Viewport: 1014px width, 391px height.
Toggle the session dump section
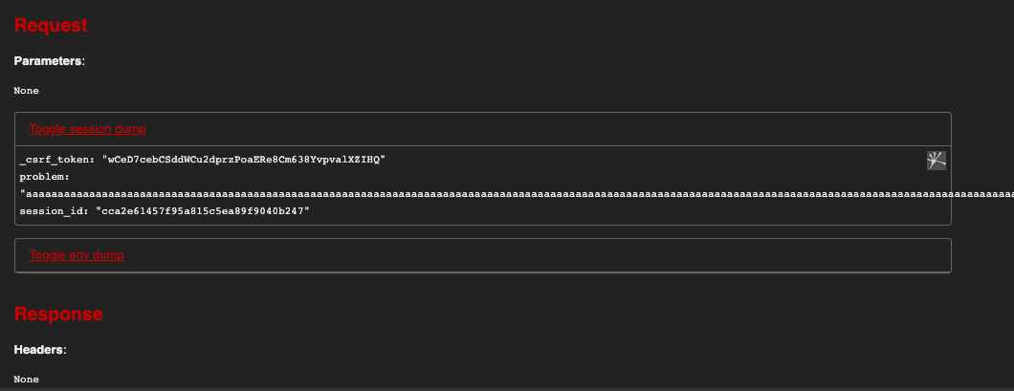click(87, 129)
